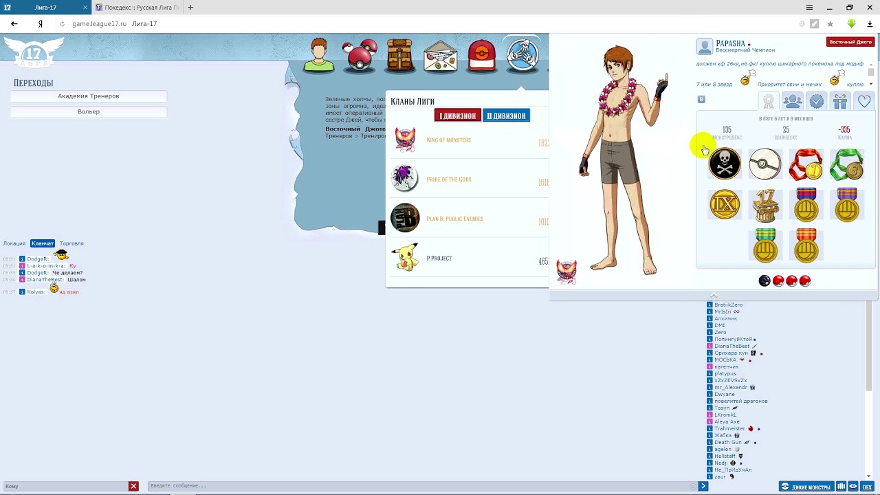Switch to the awards ribbon profile tab
880x495 pixels.
pyautogui.click(x=769, y=101)
